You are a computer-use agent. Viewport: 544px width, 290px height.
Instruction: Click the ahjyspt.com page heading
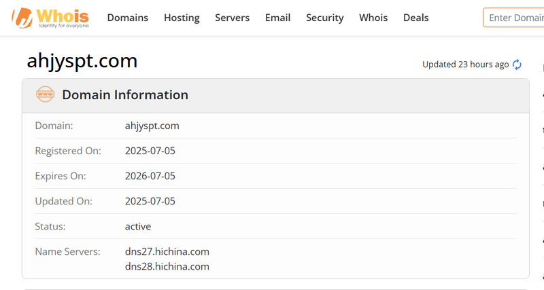82,61
